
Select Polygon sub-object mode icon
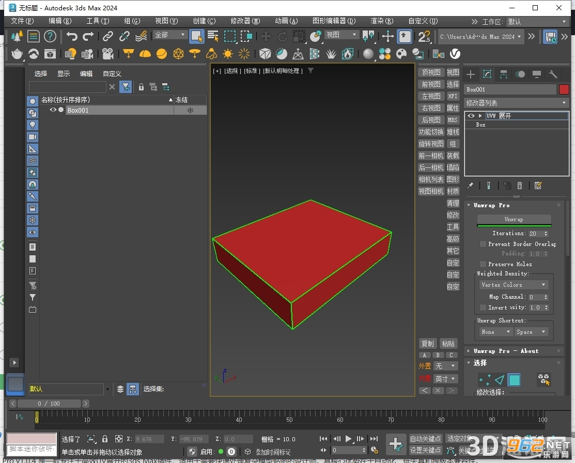pos(514,380)
